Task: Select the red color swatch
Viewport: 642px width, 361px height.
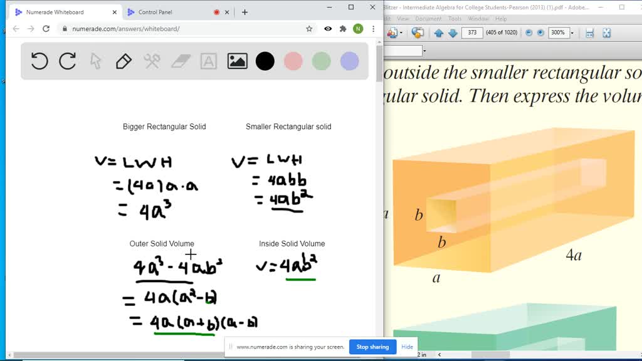Action: tap(293, 61)
